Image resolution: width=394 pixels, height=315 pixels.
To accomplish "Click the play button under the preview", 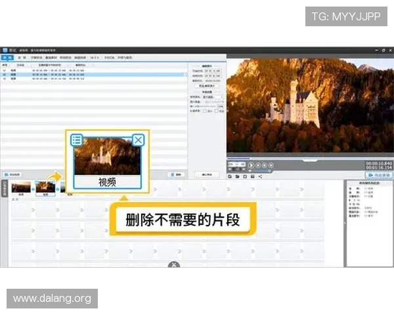I will point(251,165).
